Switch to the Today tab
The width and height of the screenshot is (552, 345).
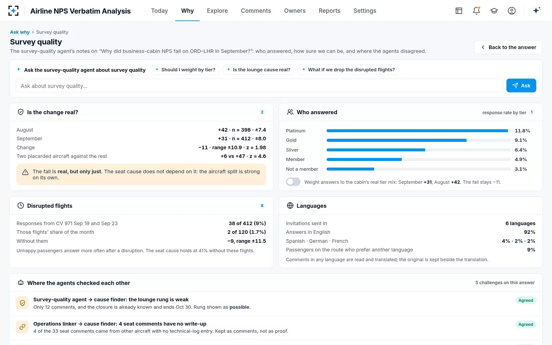click(x=159, y=11)
